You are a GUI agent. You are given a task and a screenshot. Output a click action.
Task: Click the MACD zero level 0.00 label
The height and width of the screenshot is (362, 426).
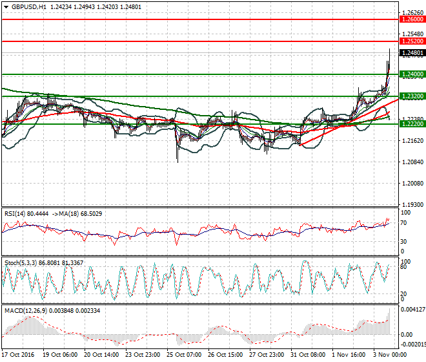pyautogui.click(x=407, y=334)
